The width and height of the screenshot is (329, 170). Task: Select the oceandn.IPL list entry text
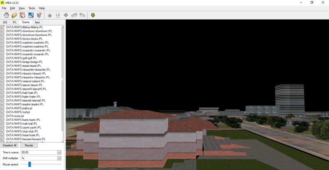[28, 54]
